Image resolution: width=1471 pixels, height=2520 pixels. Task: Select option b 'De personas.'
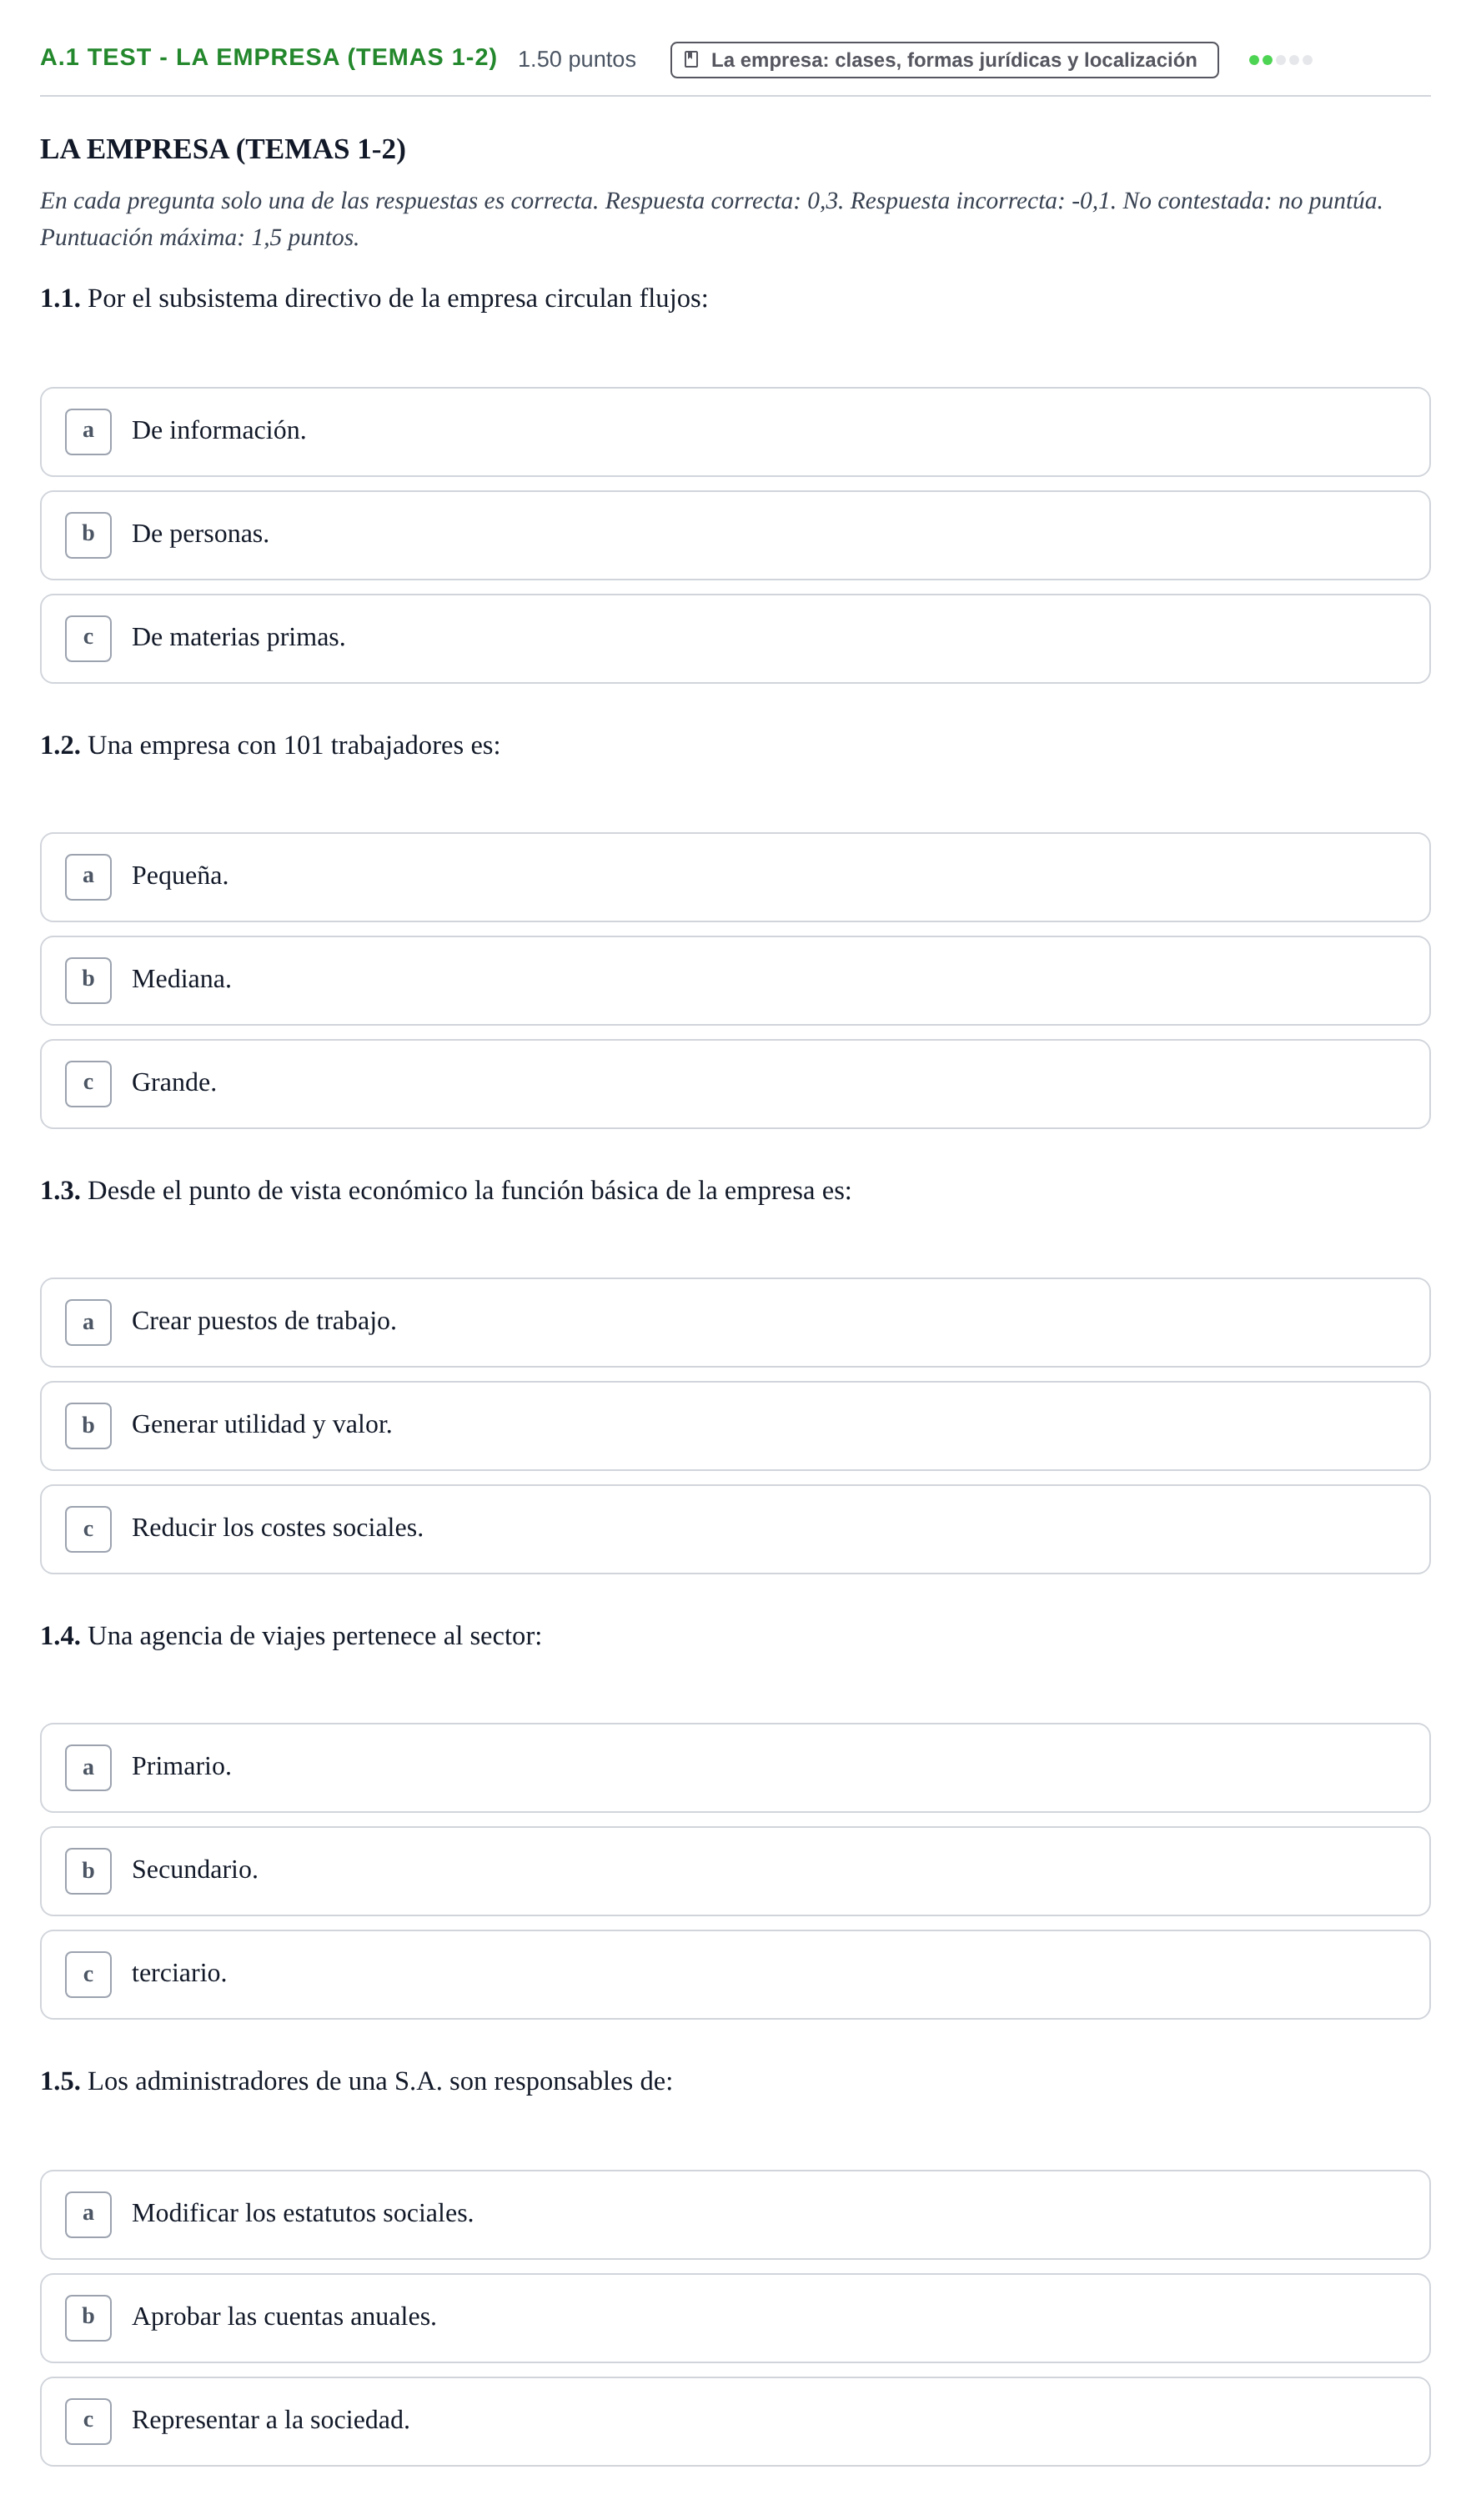click(x=735, y=535)
